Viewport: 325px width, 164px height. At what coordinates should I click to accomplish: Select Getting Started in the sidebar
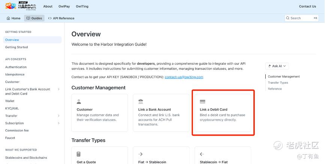tap(17, 47)
